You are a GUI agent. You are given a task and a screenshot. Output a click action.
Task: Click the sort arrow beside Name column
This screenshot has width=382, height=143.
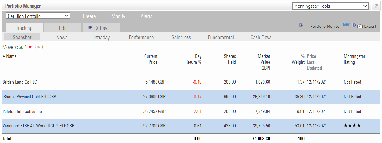pos(4,56)
